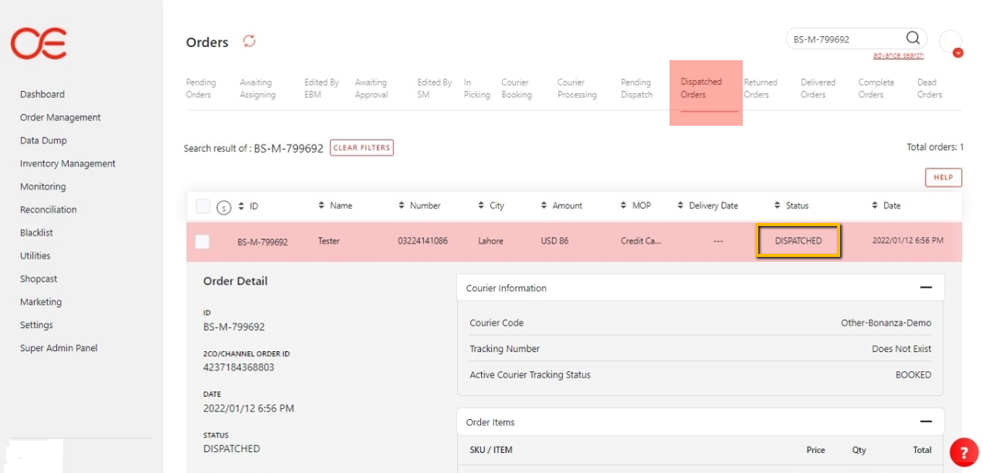Click the refresh icon beside Orders title
This screenshot has width=983, height=473.
tap(249, 41)
